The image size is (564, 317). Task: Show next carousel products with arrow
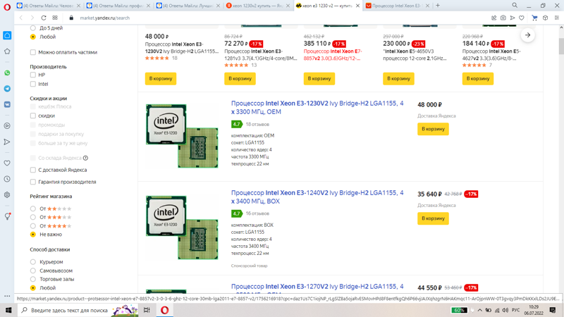click(527, 35)
